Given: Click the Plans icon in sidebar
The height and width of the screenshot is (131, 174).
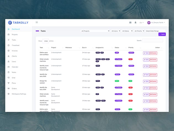Looking at the screenshot, I should tap(9, 83).
